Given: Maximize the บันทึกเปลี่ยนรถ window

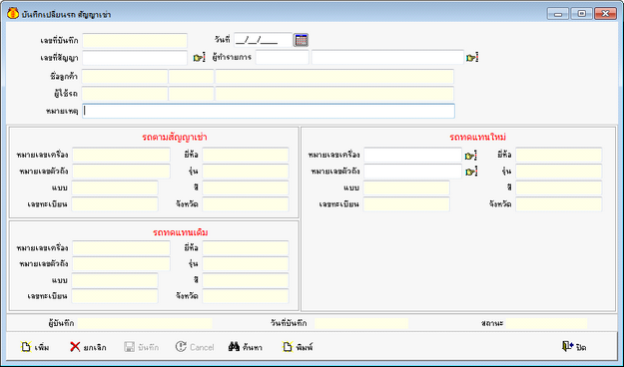Looking at the screenshot, I should point(581,14).
